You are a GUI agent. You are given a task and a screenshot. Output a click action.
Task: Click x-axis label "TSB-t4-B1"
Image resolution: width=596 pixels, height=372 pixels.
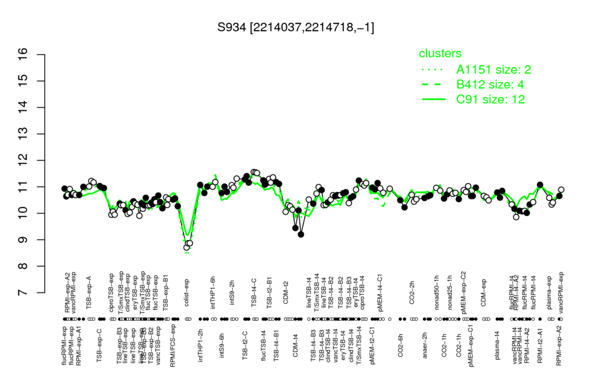[276, 345]
